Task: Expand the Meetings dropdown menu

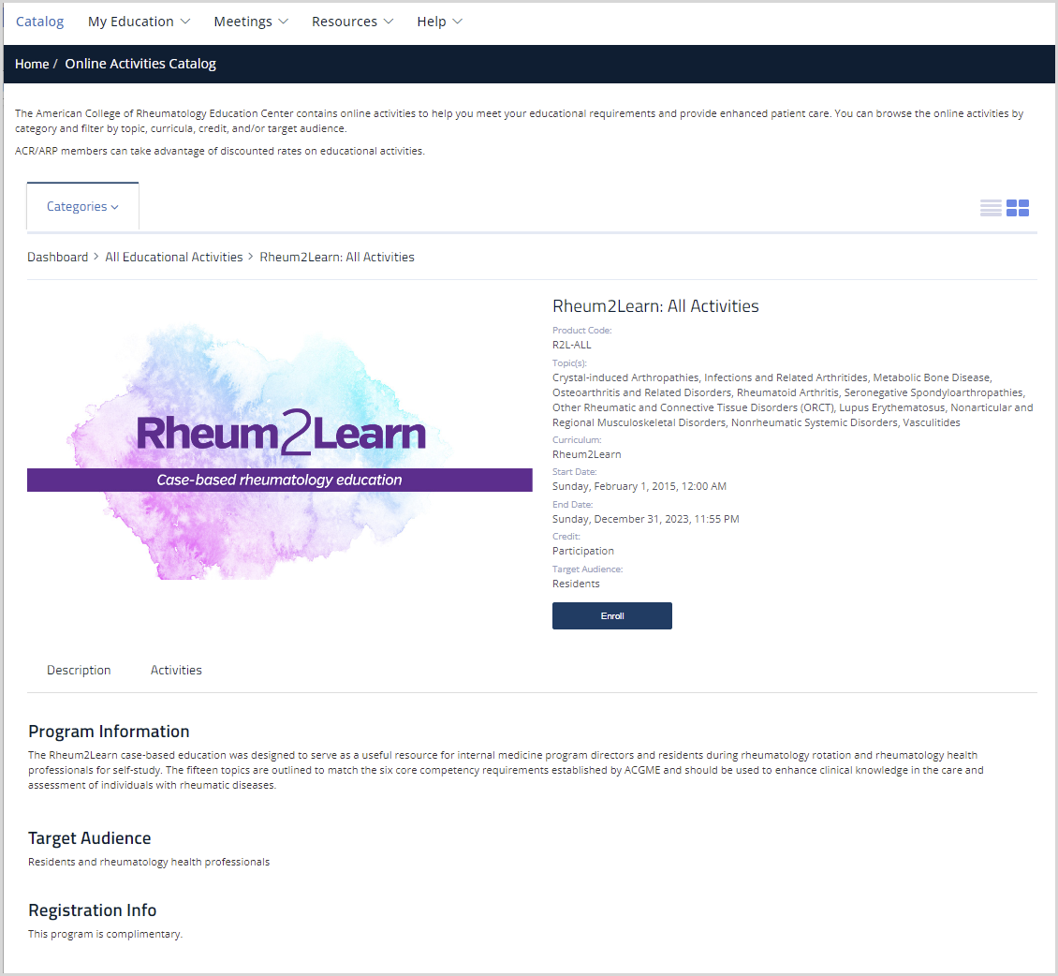Action: pyautogui.click(x=251, y=22)
